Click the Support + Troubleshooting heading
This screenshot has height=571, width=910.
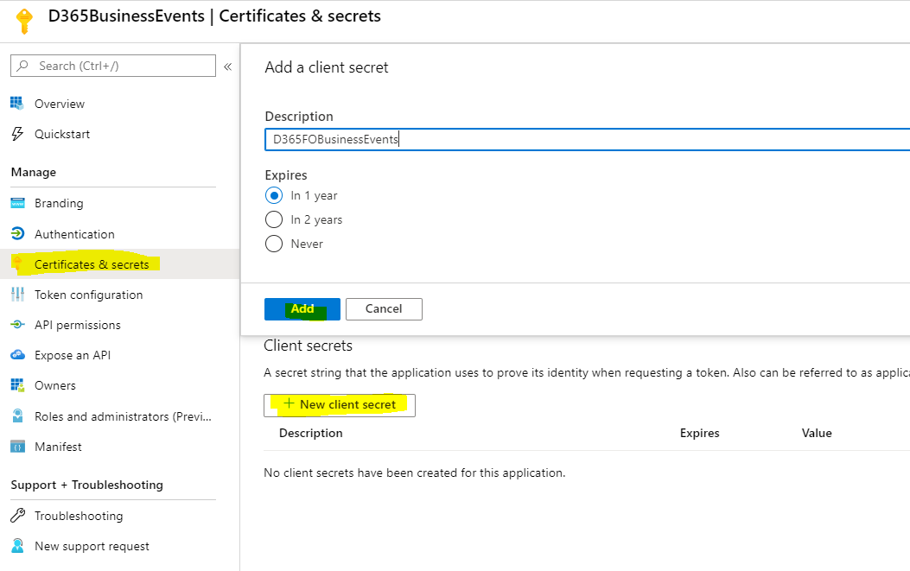tap(87, 485)
